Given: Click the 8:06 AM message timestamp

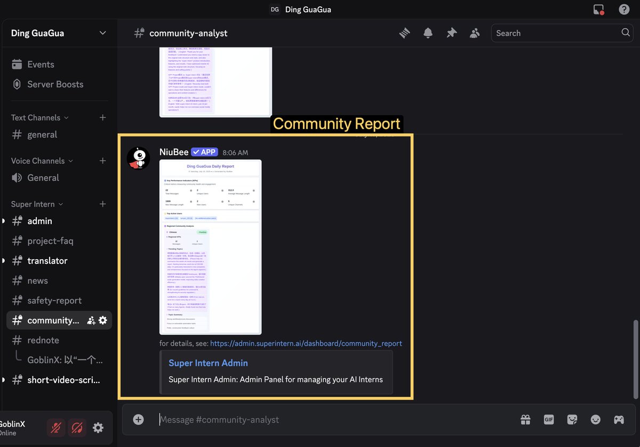Looking at the screenshot, I should pyautogui.click(x=235, y=153).
